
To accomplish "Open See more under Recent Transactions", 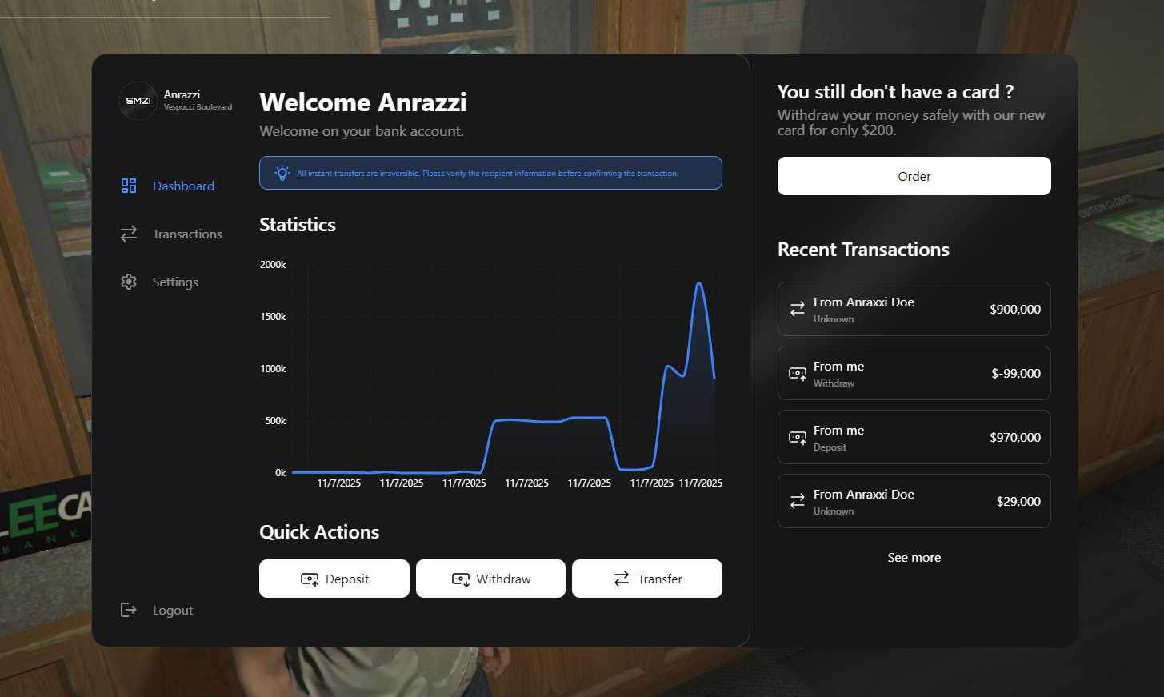I will [914, 557].
